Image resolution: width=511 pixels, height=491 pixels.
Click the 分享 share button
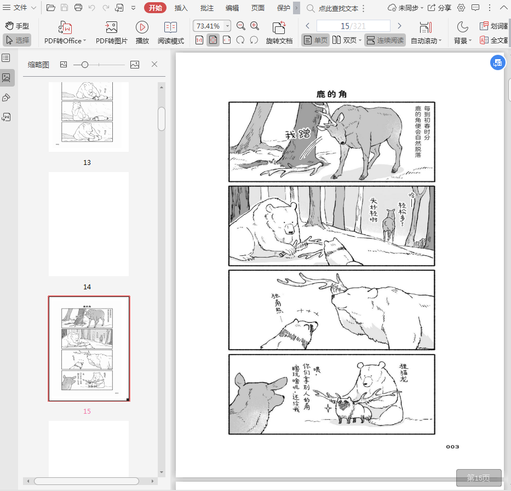[x=439, y=8]
